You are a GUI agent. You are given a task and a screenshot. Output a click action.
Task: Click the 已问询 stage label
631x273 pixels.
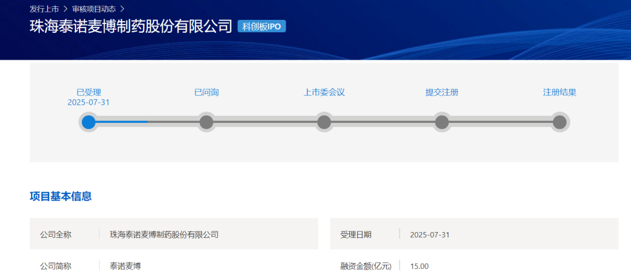206,92
